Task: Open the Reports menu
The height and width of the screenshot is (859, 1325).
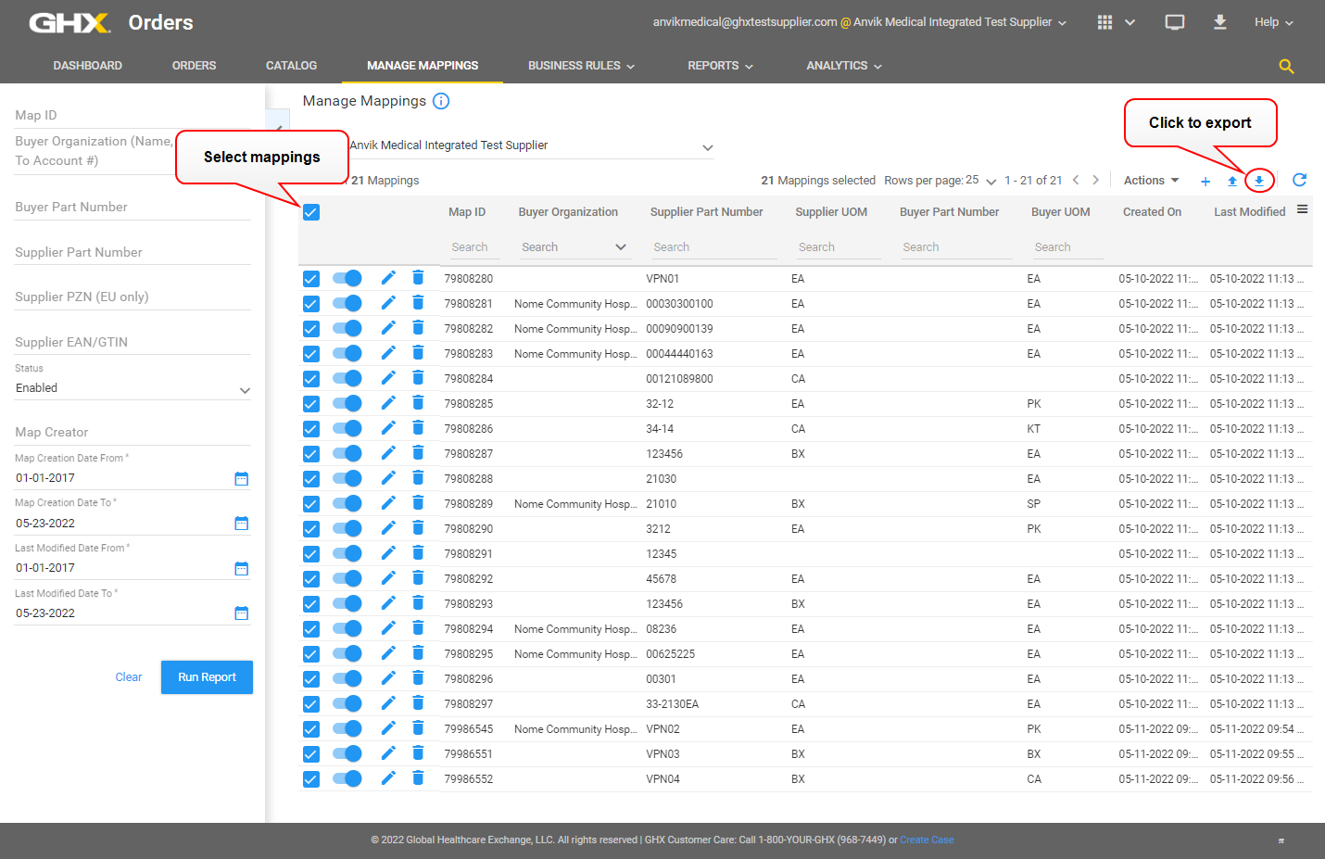Action: click(x=720, y=66)
